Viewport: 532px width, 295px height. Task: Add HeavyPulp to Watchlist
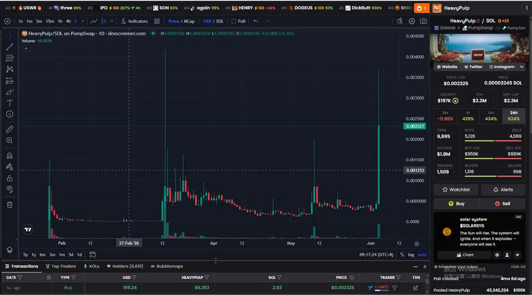pos(456,190)
